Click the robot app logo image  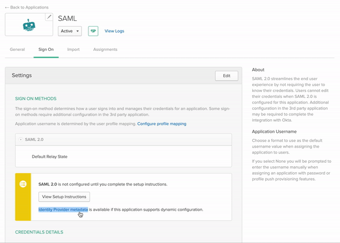click(x=29, y=25)
